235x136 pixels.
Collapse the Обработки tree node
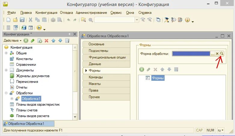pyautogui.click(x=6, y=93)
